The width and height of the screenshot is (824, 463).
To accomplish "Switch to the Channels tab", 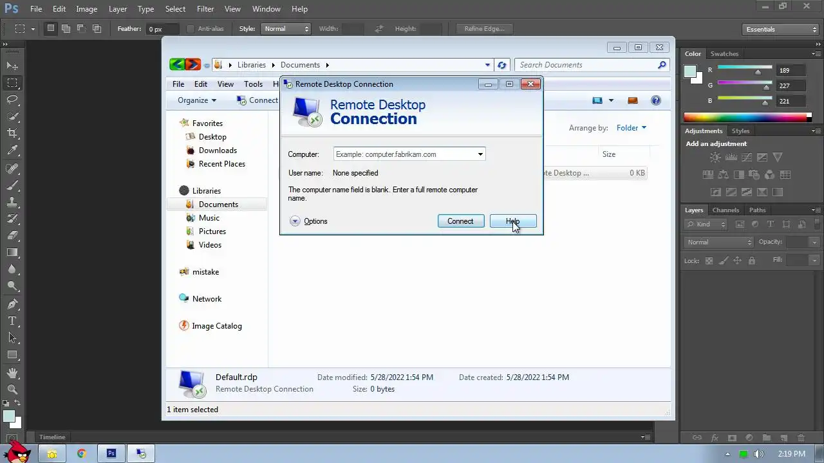I will click(726, 210).
